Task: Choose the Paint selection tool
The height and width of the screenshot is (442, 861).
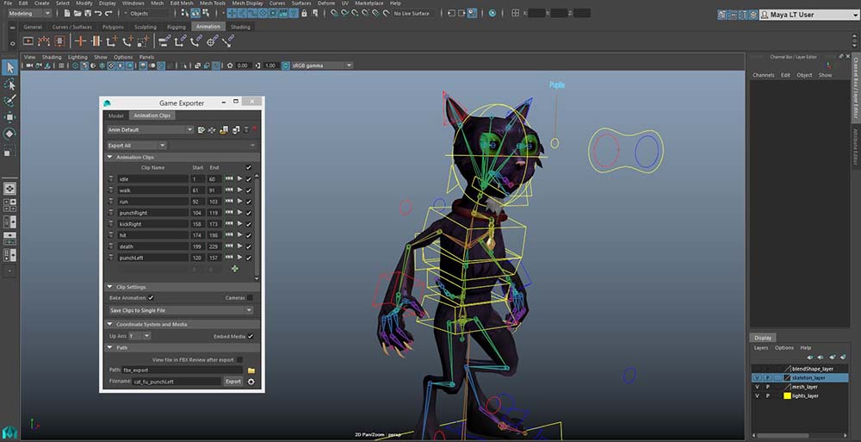Action: coord(10,101)
